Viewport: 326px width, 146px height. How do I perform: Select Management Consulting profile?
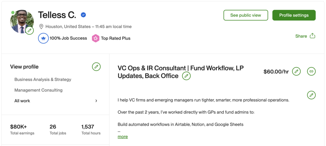[x=38, y=90]
